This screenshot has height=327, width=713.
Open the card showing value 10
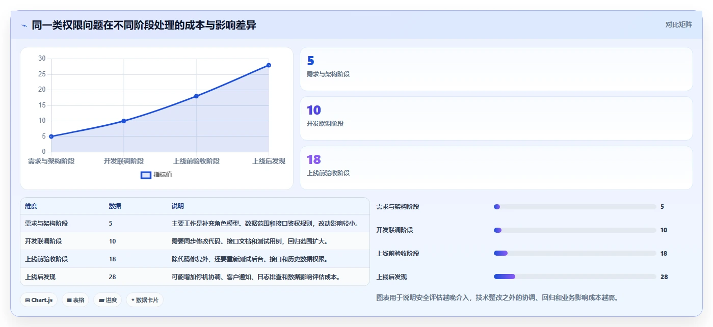(496, 118)
